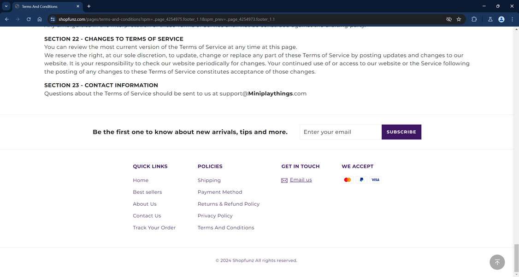Viewport: 519px width, 277px height.
Task: Click the WE ACCEPT heading
Action: tap(358, 166)
